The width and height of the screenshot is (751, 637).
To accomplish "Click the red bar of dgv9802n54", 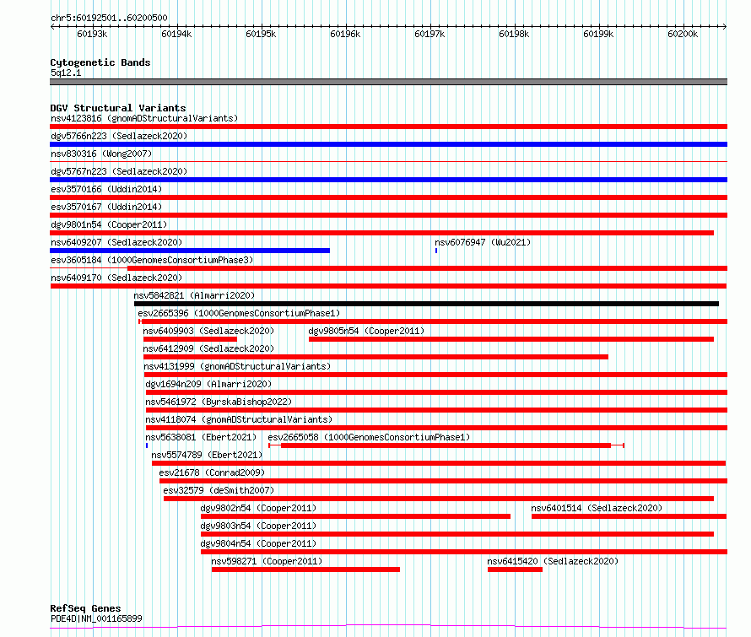I will coord(356,516).
